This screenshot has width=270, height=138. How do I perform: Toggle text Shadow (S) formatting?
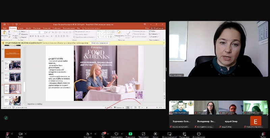[38, 36]
